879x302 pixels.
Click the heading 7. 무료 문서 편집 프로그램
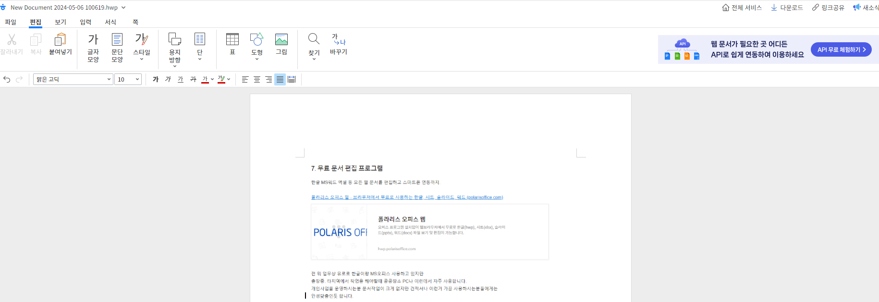click(347, 168)
